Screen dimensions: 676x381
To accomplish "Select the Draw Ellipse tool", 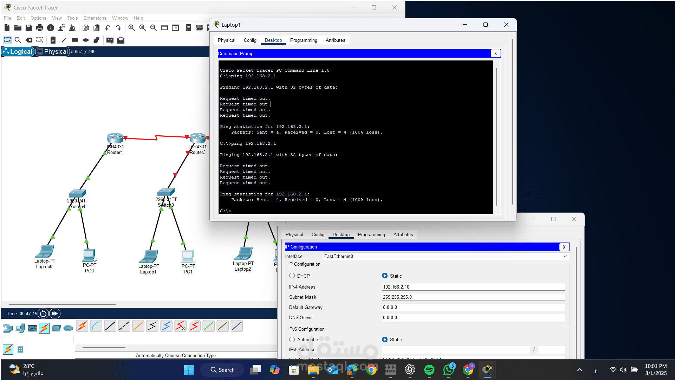I will (x=86, y=40).
